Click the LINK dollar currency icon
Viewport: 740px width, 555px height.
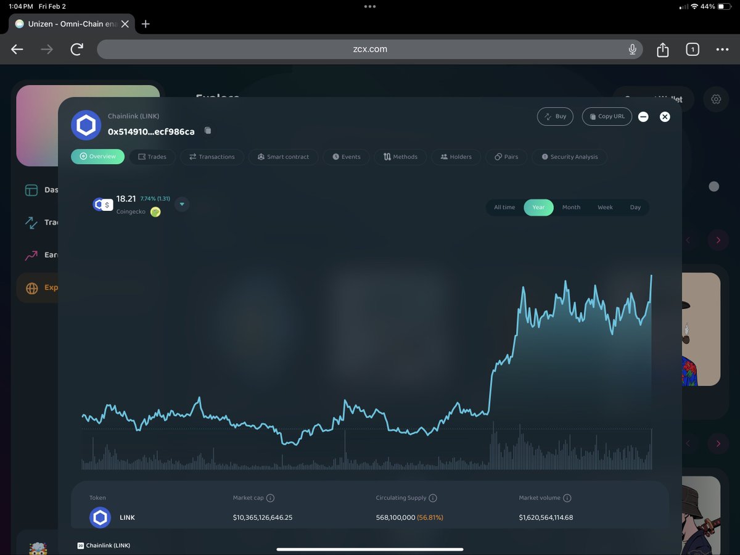coord(103,205)
